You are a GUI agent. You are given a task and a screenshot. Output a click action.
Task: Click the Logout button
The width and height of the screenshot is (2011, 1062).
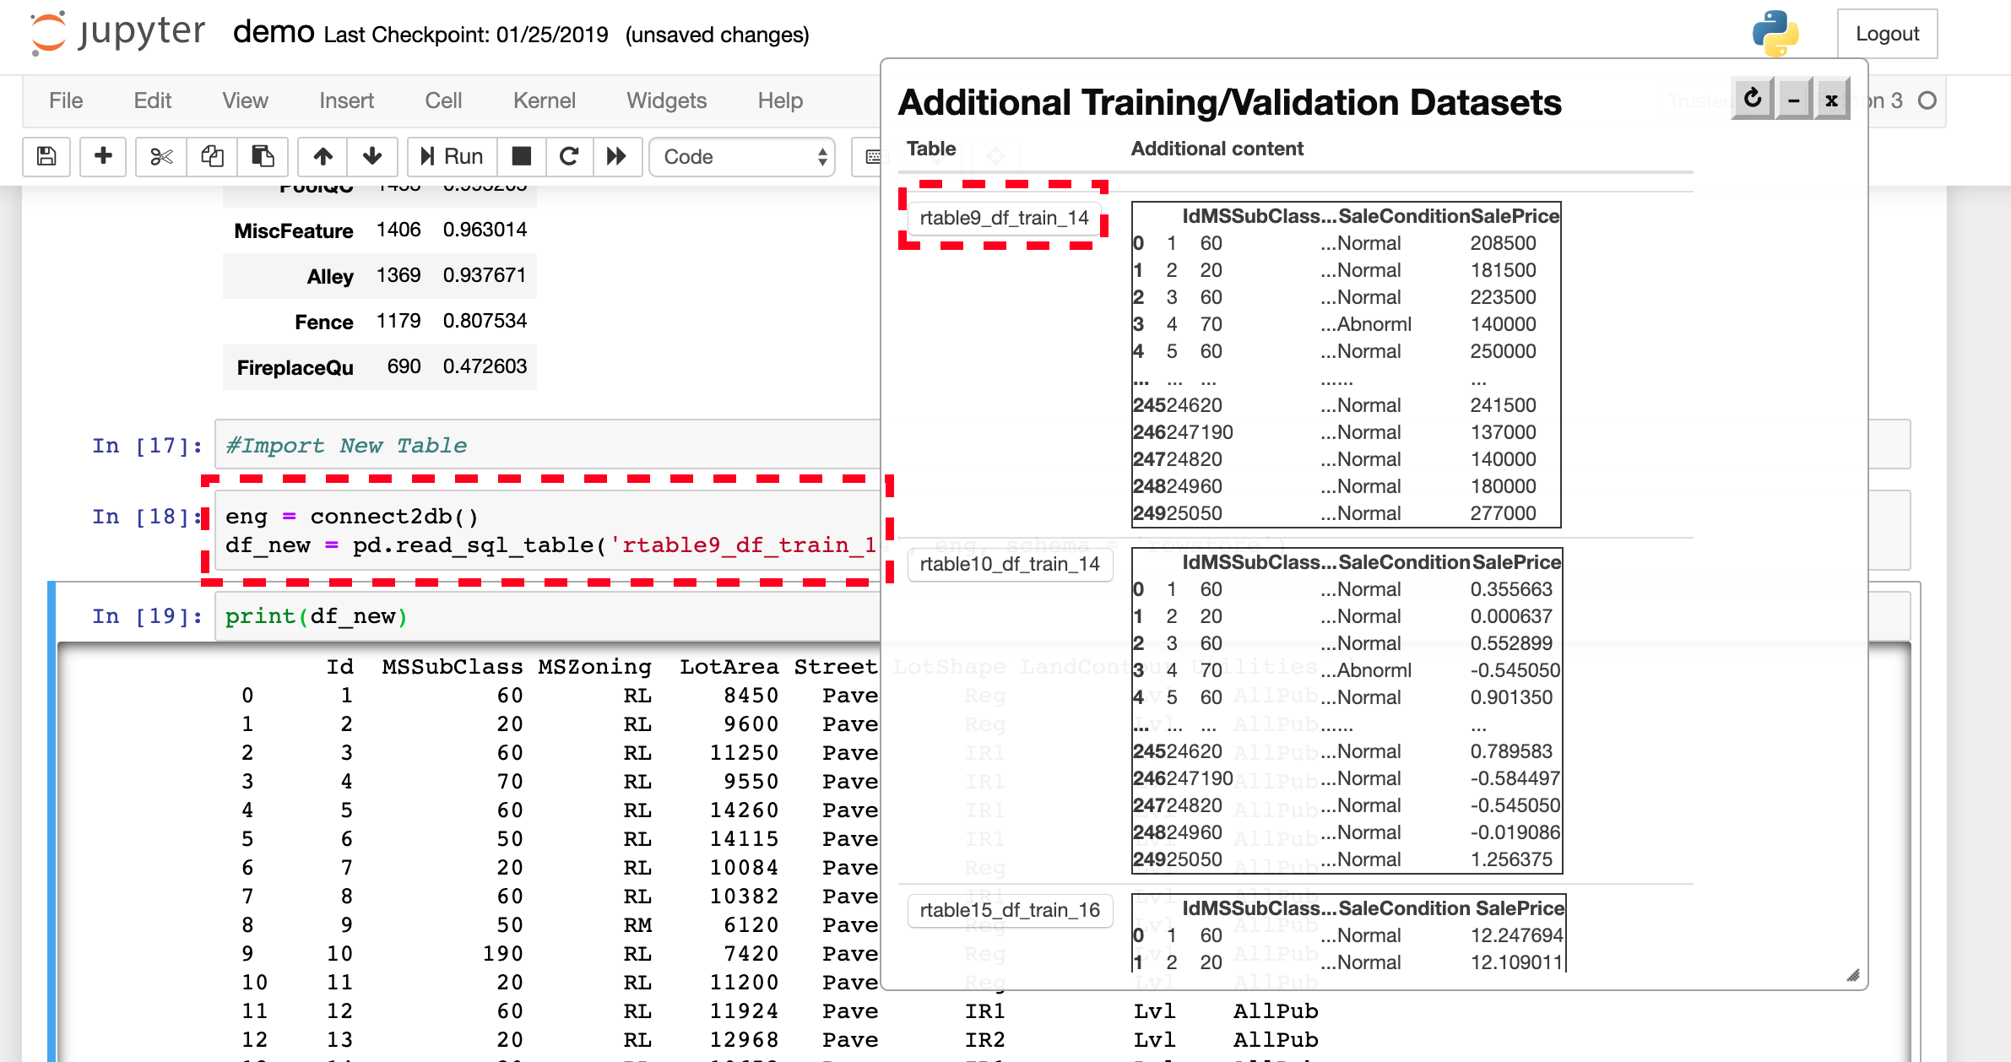click(1887, 34)
